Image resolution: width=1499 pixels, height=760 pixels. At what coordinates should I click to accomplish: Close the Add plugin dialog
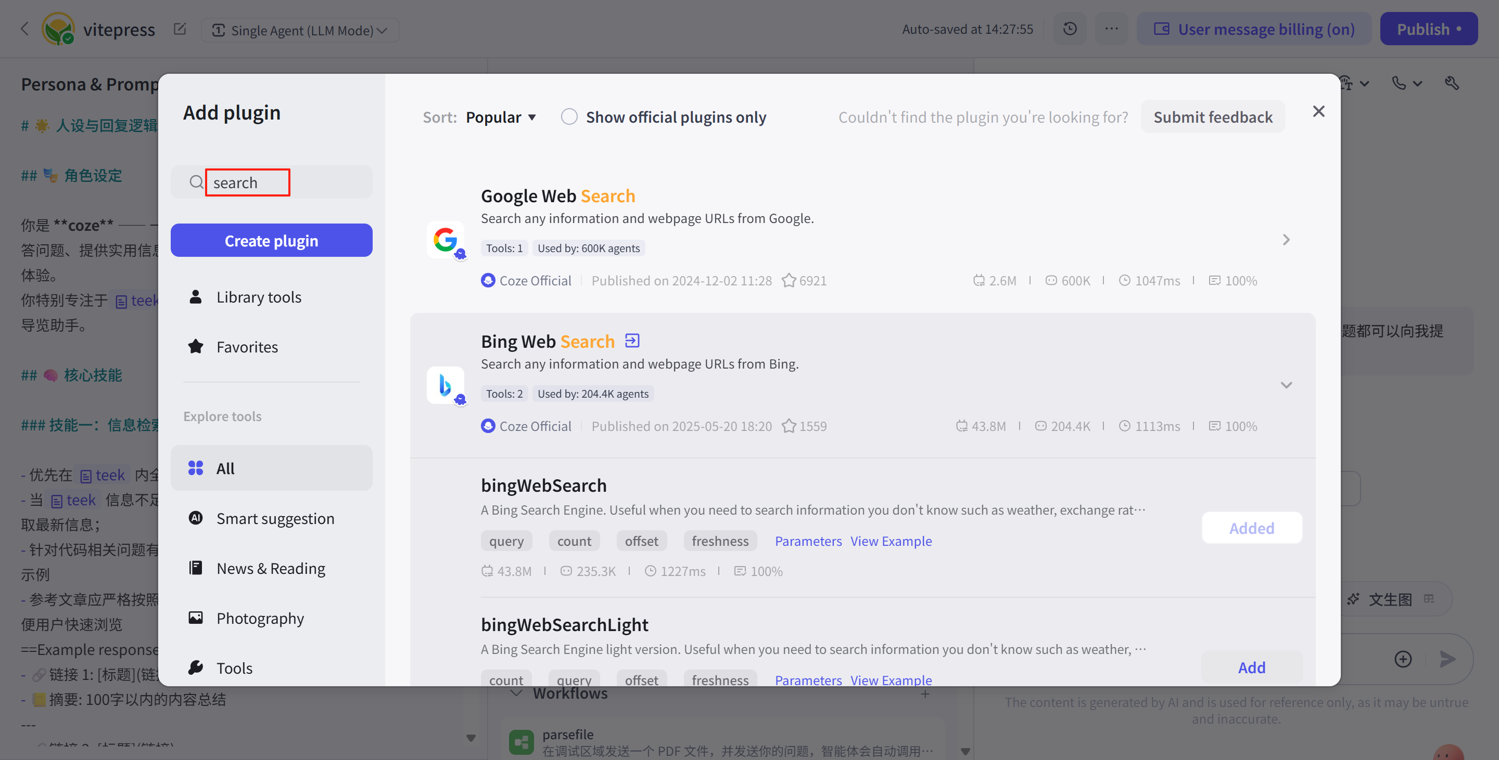coord(1318,111)
